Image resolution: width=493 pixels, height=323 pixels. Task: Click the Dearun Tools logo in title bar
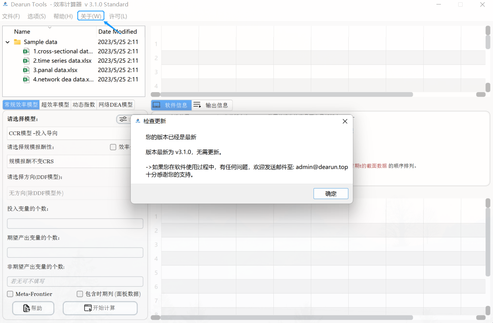5,4
